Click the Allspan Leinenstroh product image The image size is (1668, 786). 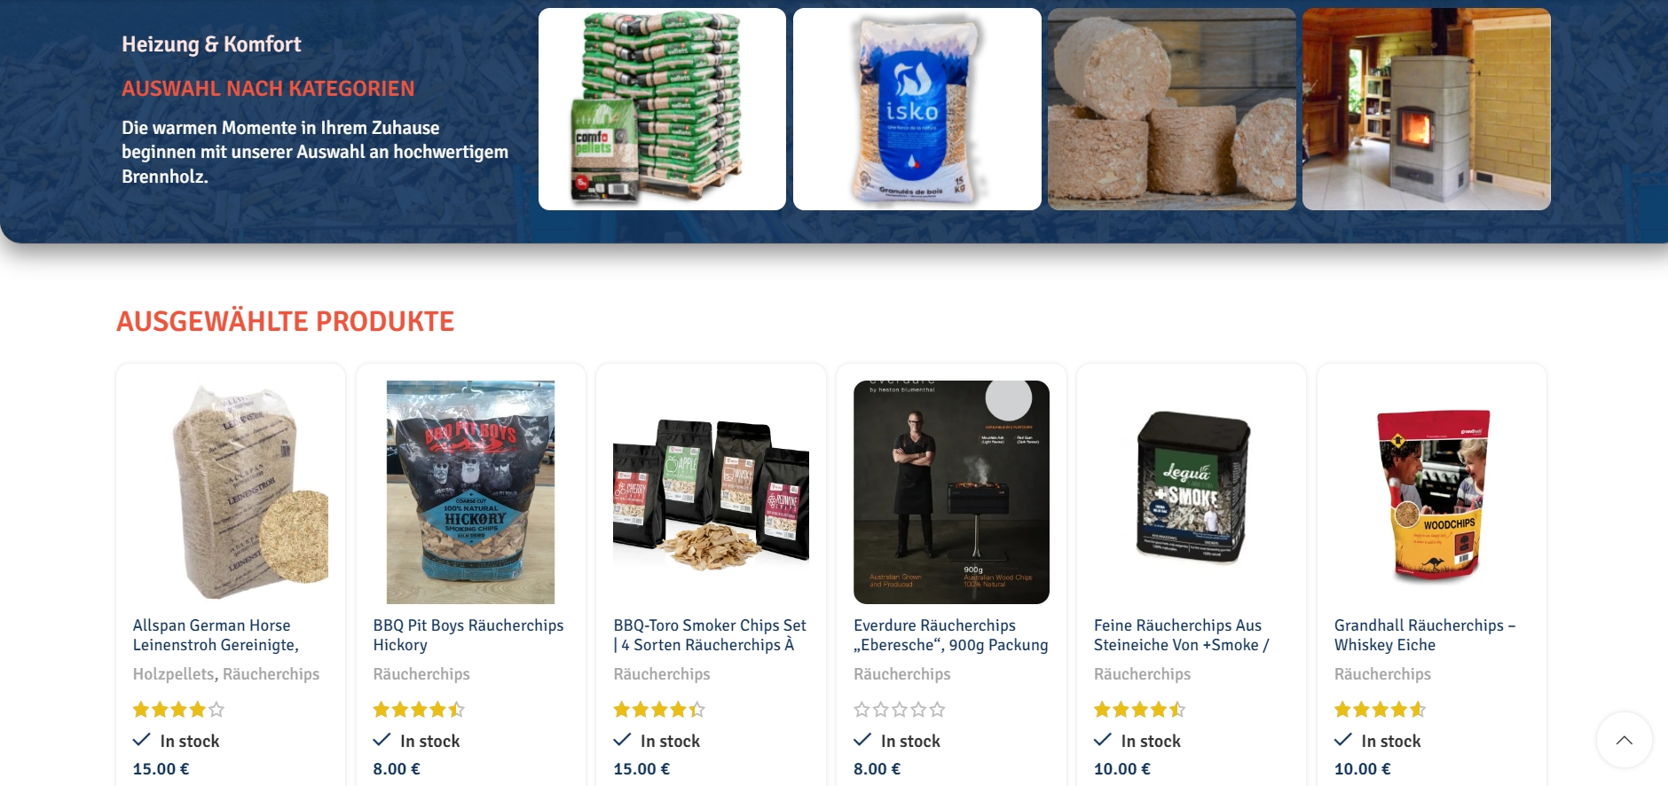pos(231,492)
